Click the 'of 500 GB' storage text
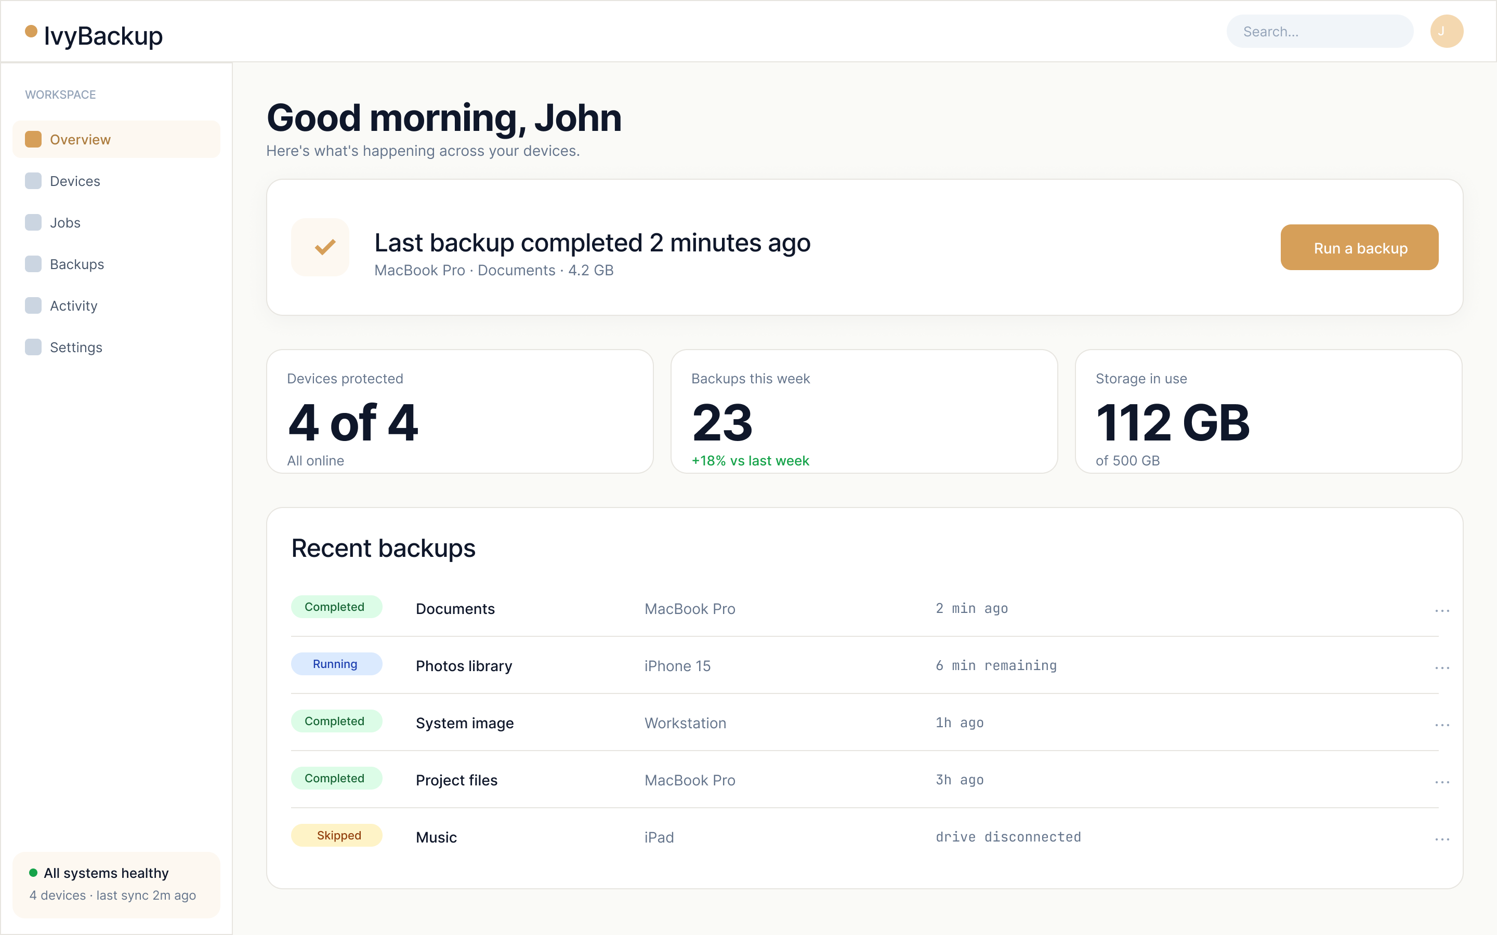The height and width of the screenshot is (935, 1497). [1128, 461]
